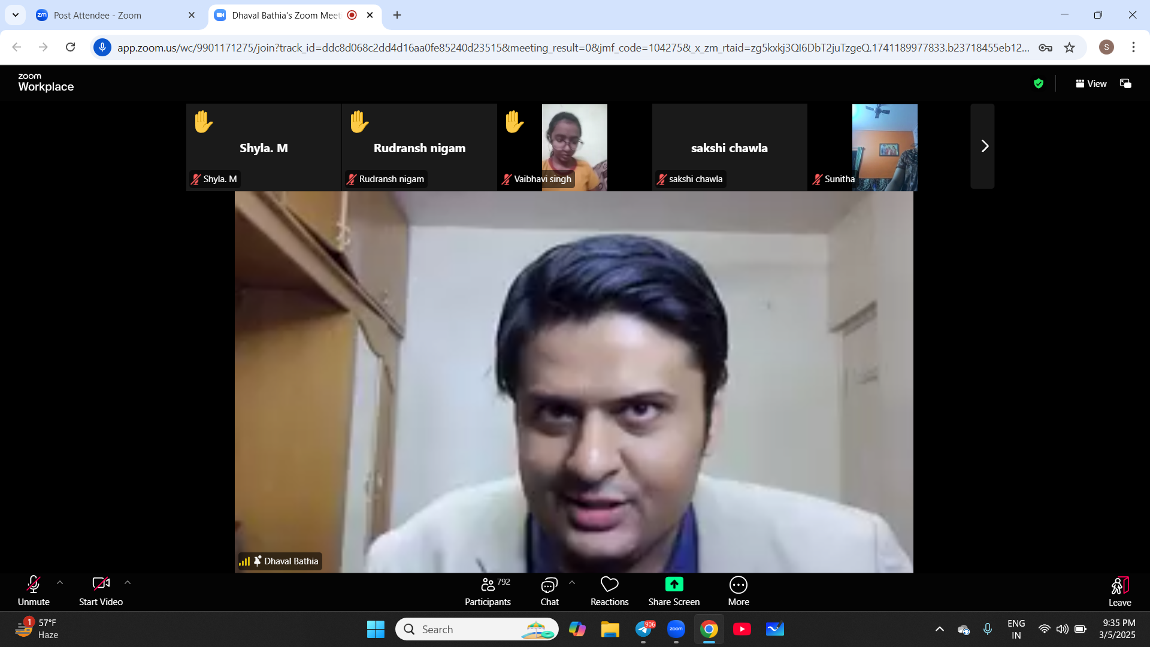Select Vaibhavi singh video thumbnail
1150x647 pixels.
pyautogui.click(x=574, y=147)
